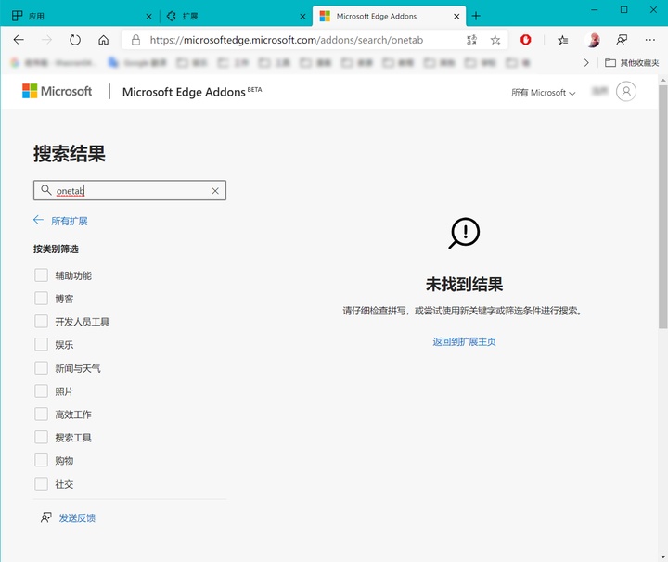Click the 返回到扩展主页 link
The height and width of the screenshot is (562, 668).
(464, 342)
